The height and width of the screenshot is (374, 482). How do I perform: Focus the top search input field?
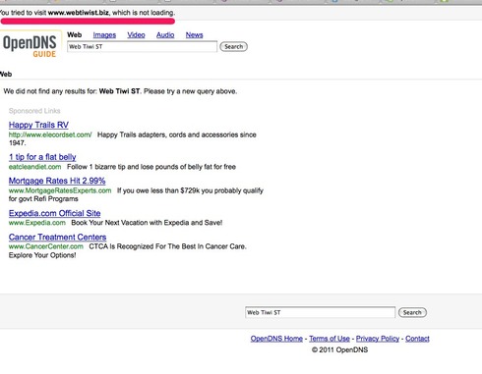click(x=142, y=46)
